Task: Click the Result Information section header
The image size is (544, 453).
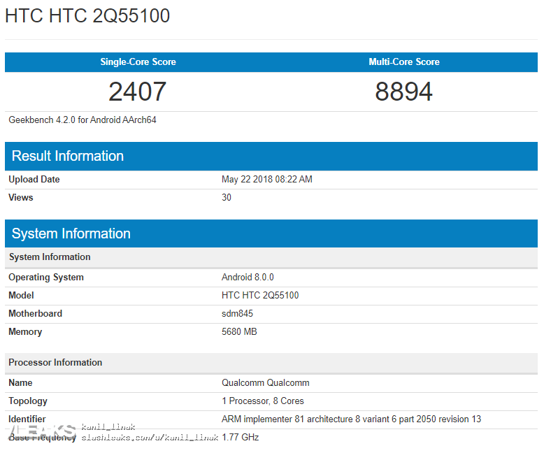Action: click(271, 156)
